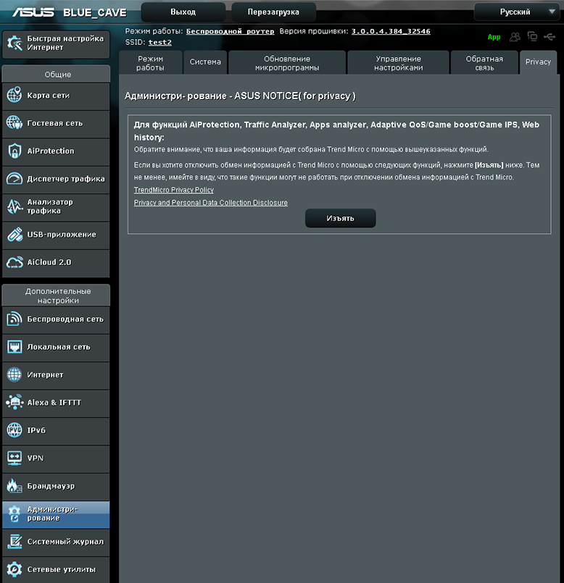Screen dimensions: 564x583
Task: Switch to the Режим работы tab
Action: coord(150,63)
